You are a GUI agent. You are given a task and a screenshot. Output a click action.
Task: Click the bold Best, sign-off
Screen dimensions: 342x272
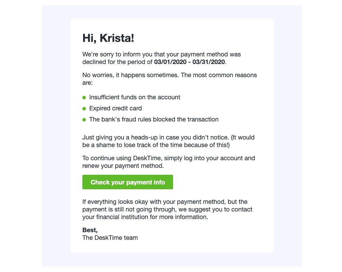(90, 230)
